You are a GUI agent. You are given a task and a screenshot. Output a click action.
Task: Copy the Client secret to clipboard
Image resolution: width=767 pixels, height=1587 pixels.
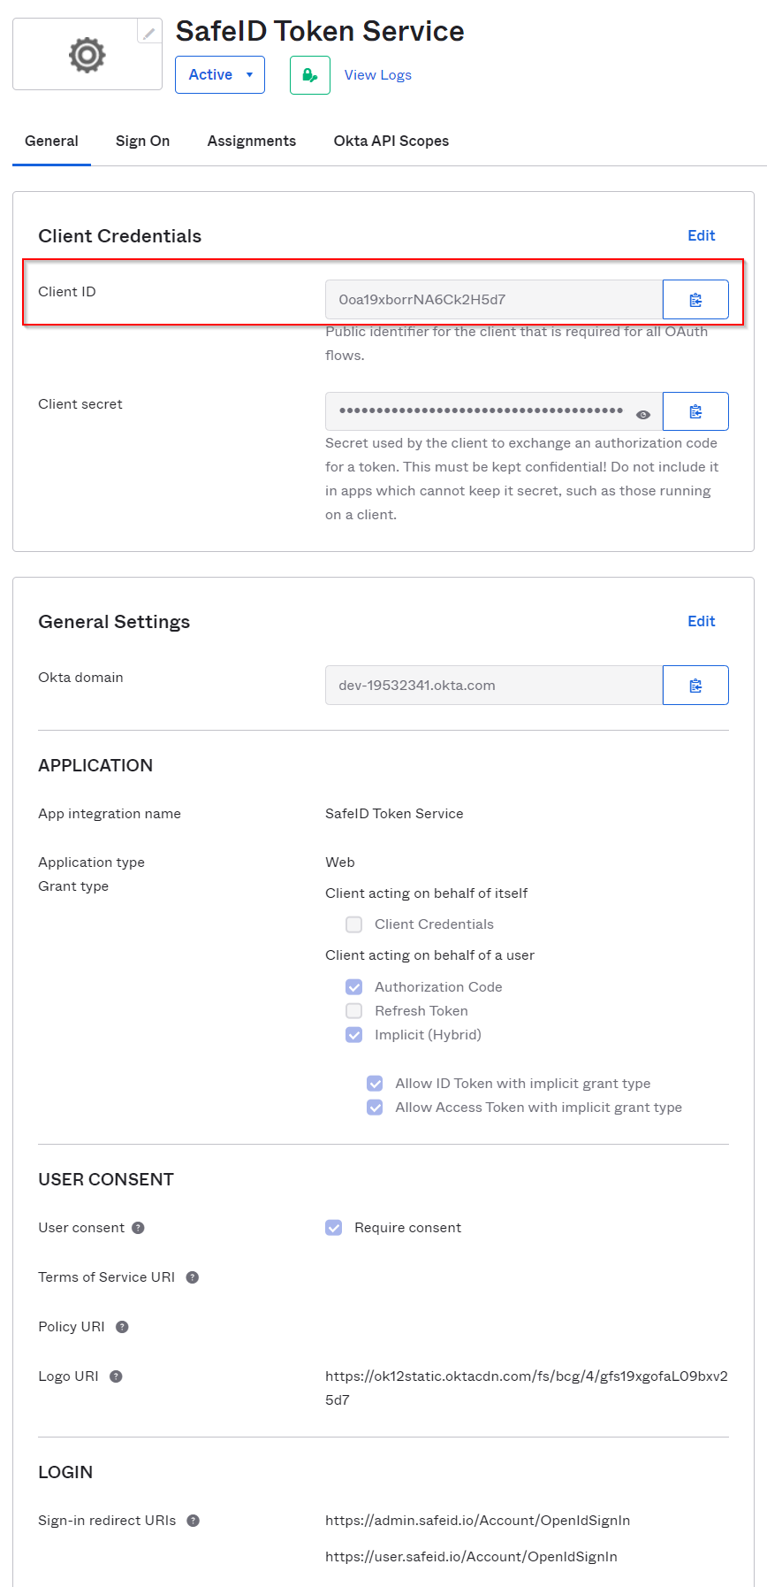pos(695,411)
